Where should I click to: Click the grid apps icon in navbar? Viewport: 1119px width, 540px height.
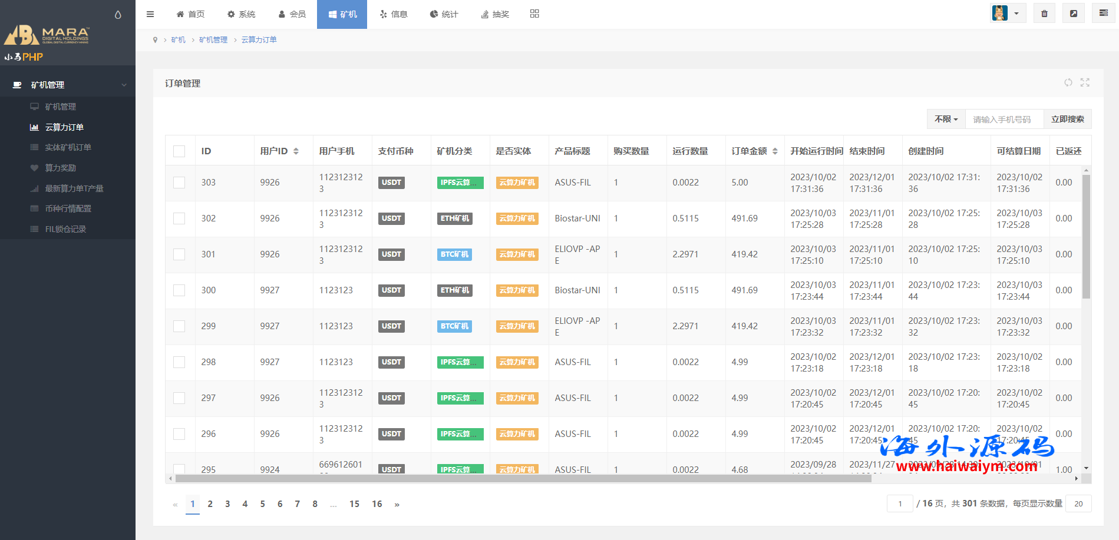(x=534, y=14)
